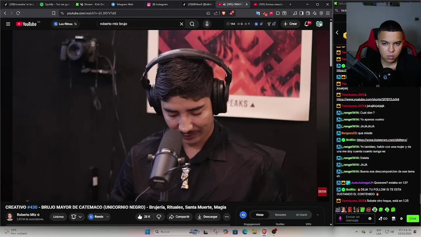Open the YouTube hamburger guide menu
The width and height of the screenshot is (421, 237).
8,24
